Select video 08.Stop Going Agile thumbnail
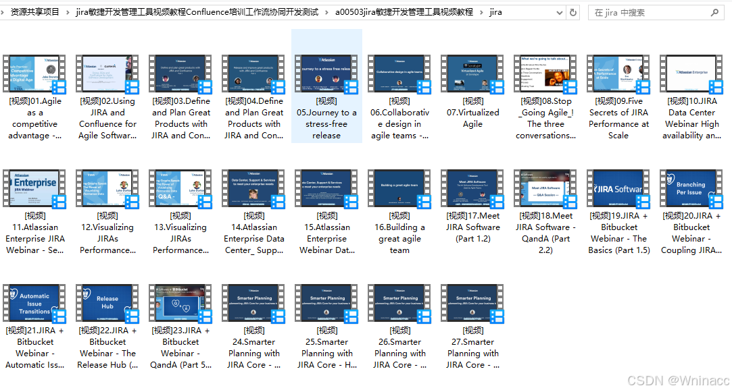Image resolution: width=732 pixels, height=392 pixels. pyautogui.click(x=545, y=73)
